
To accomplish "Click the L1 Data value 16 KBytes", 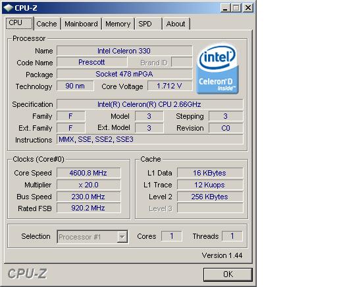I will point(210,173).
